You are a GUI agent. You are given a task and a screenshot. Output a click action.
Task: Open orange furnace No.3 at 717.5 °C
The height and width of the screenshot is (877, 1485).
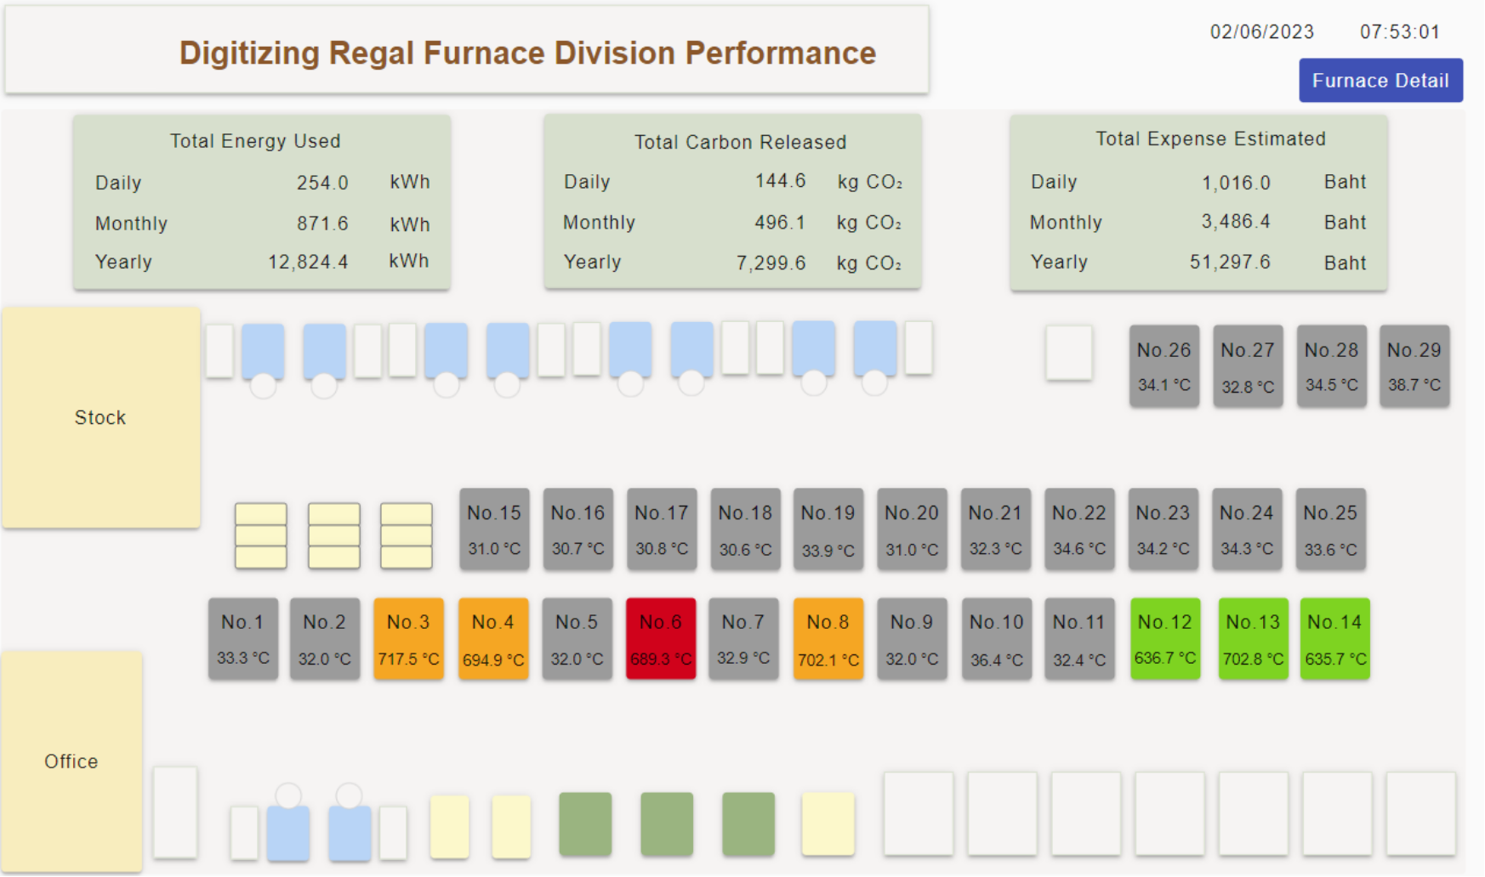(408, 639)
